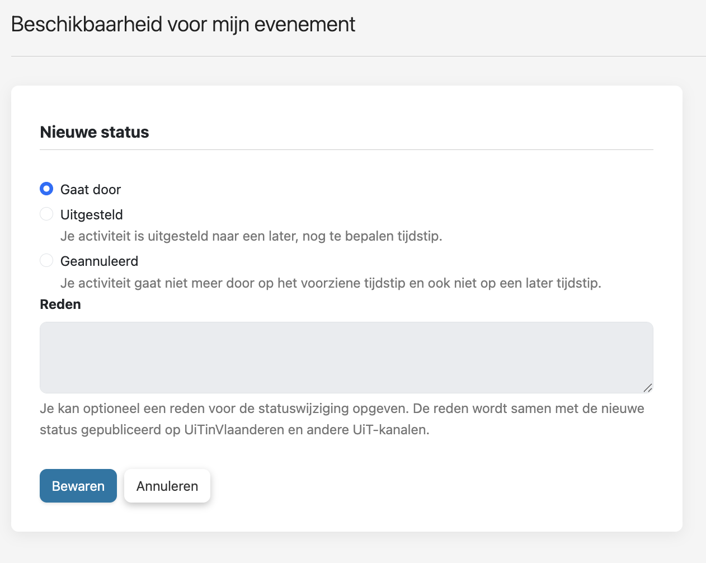Viewport: 706px width, 563px height.
Task: Click the Uitgesteld description about later tijdstip
Action: 251,236
